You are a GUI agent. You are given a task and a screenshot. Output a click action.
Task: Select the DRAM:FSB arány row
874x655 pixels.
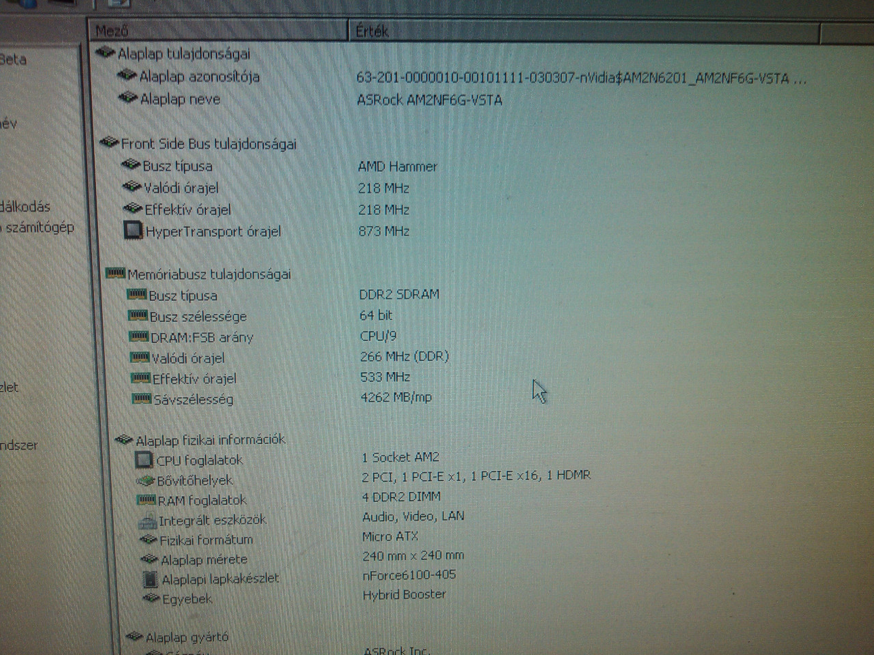point(201,337)
